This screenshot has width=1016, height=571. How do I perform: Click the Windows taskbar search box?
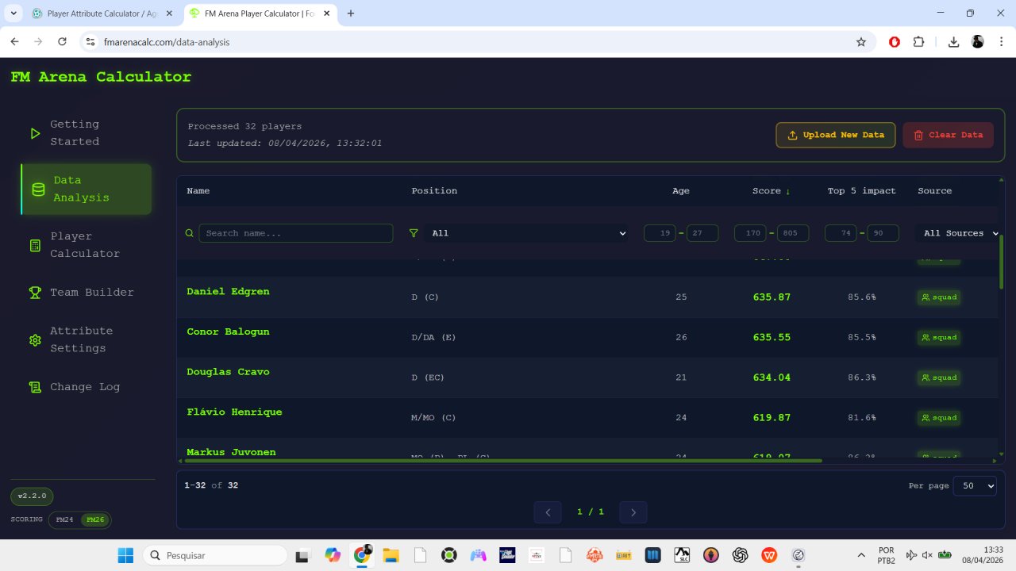point(214,555)
